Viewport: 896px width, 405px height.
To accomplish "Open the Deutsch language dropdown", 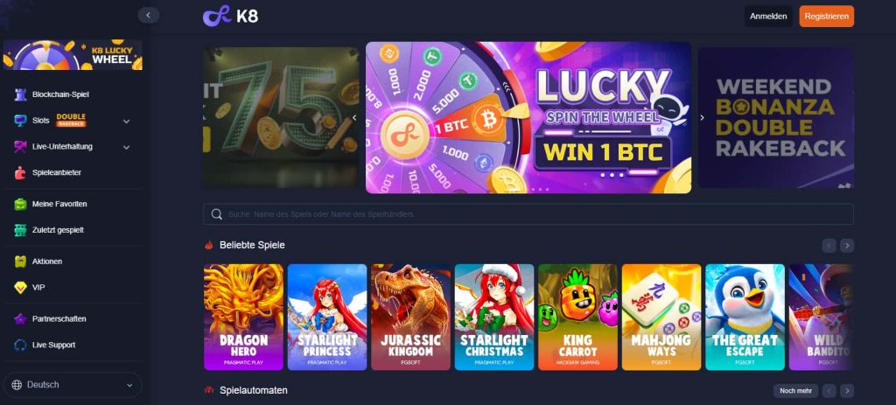I will pyautogui.click(x=73, y=385).
